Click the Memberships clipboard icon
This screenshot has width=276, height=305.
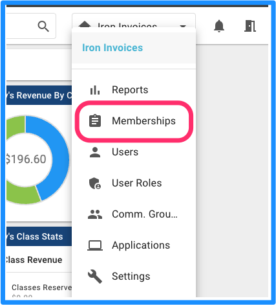click(95, 121)
